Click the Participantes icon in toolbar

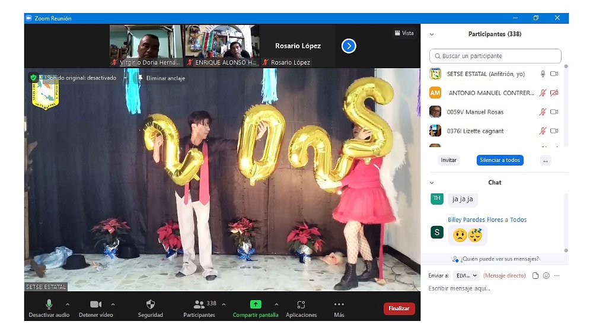[199, 304]
